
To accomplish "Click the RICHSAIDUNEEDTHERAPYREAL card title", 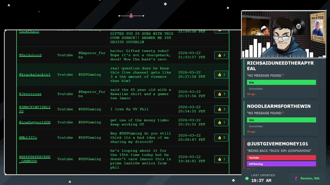I will (x=280, y=66).
